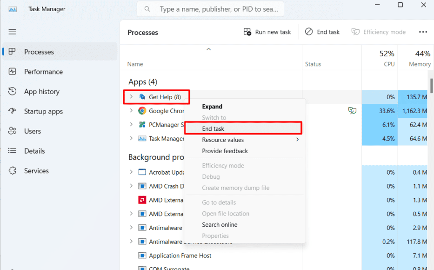The height and width of the screenshot is (270, 434).
Task: Click the Startup apps gauge icon
Action: point(12,111)
